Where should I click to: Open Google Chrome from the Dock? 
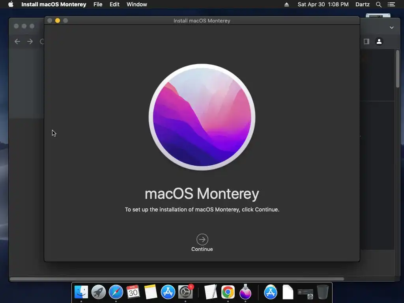[228, 292]
